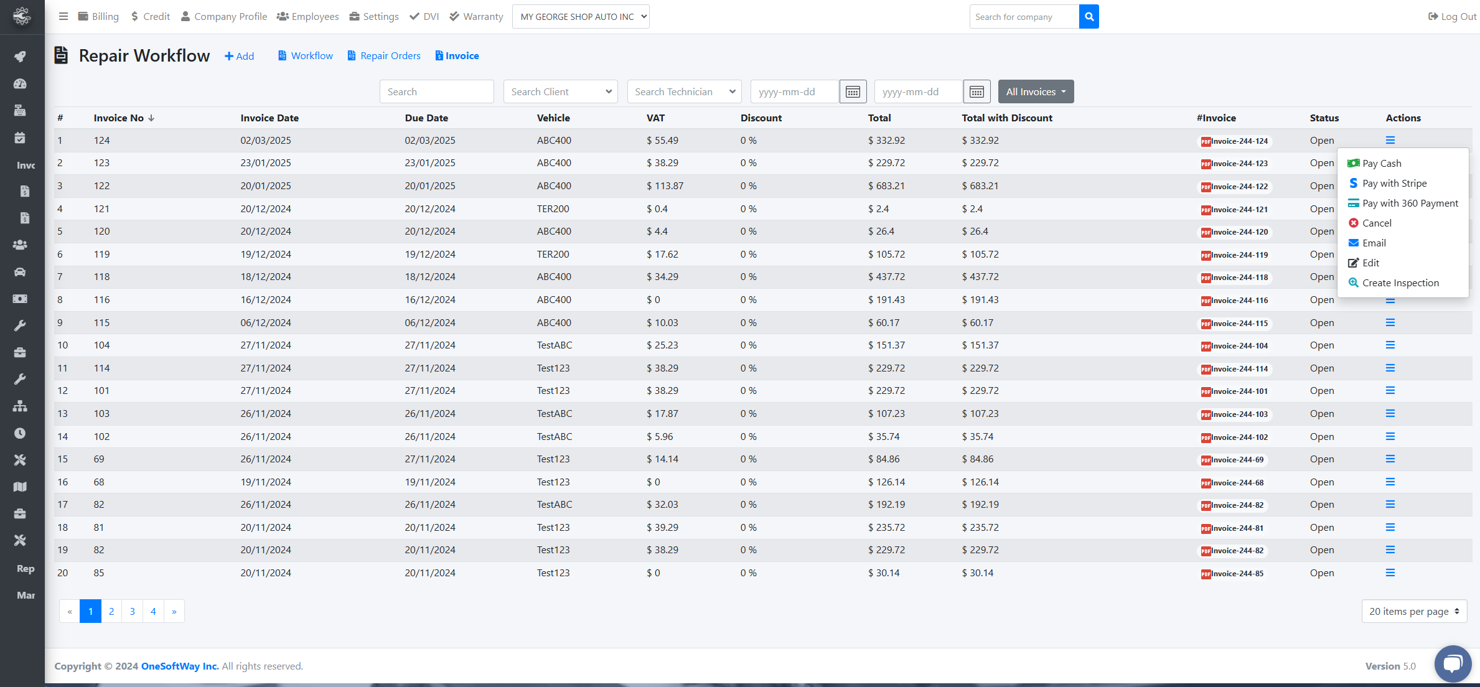Click the calendar picker beside the first date field
Screen dimensions: 1480x687
click(853, 91)
